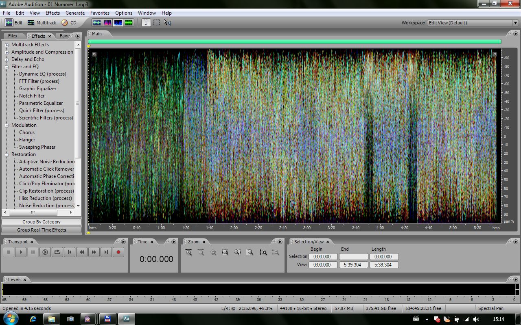Go to end of the file
Image resolution: width=521 pixels, height=325 pixels.
click(x=106, y=252)
